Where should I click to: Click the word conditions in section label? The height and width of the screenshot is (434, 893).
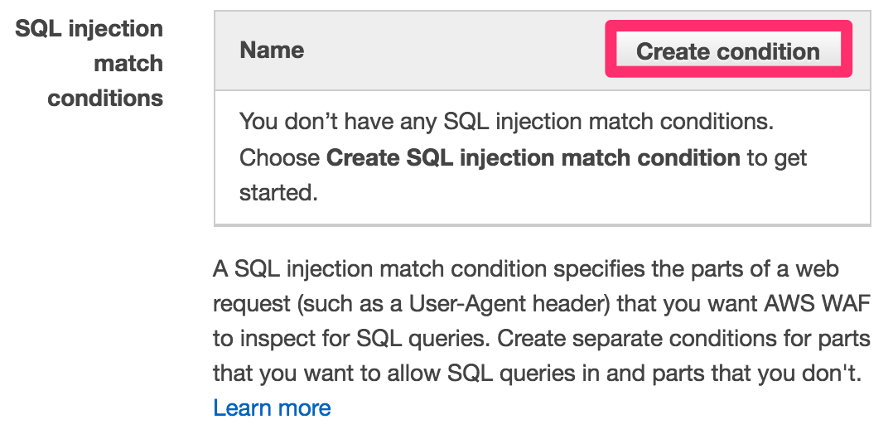click(105, 98)
